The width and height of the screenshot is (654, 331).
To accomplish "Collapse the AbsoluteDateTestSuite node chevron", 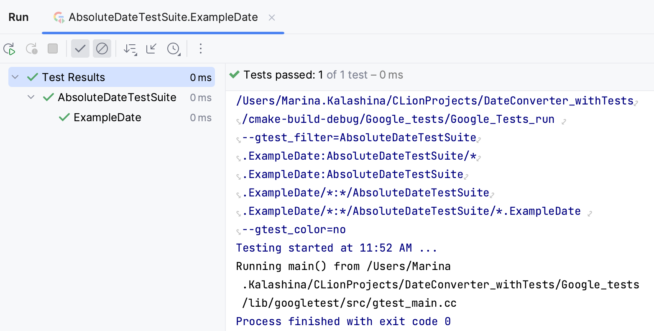I will [31, 97].
